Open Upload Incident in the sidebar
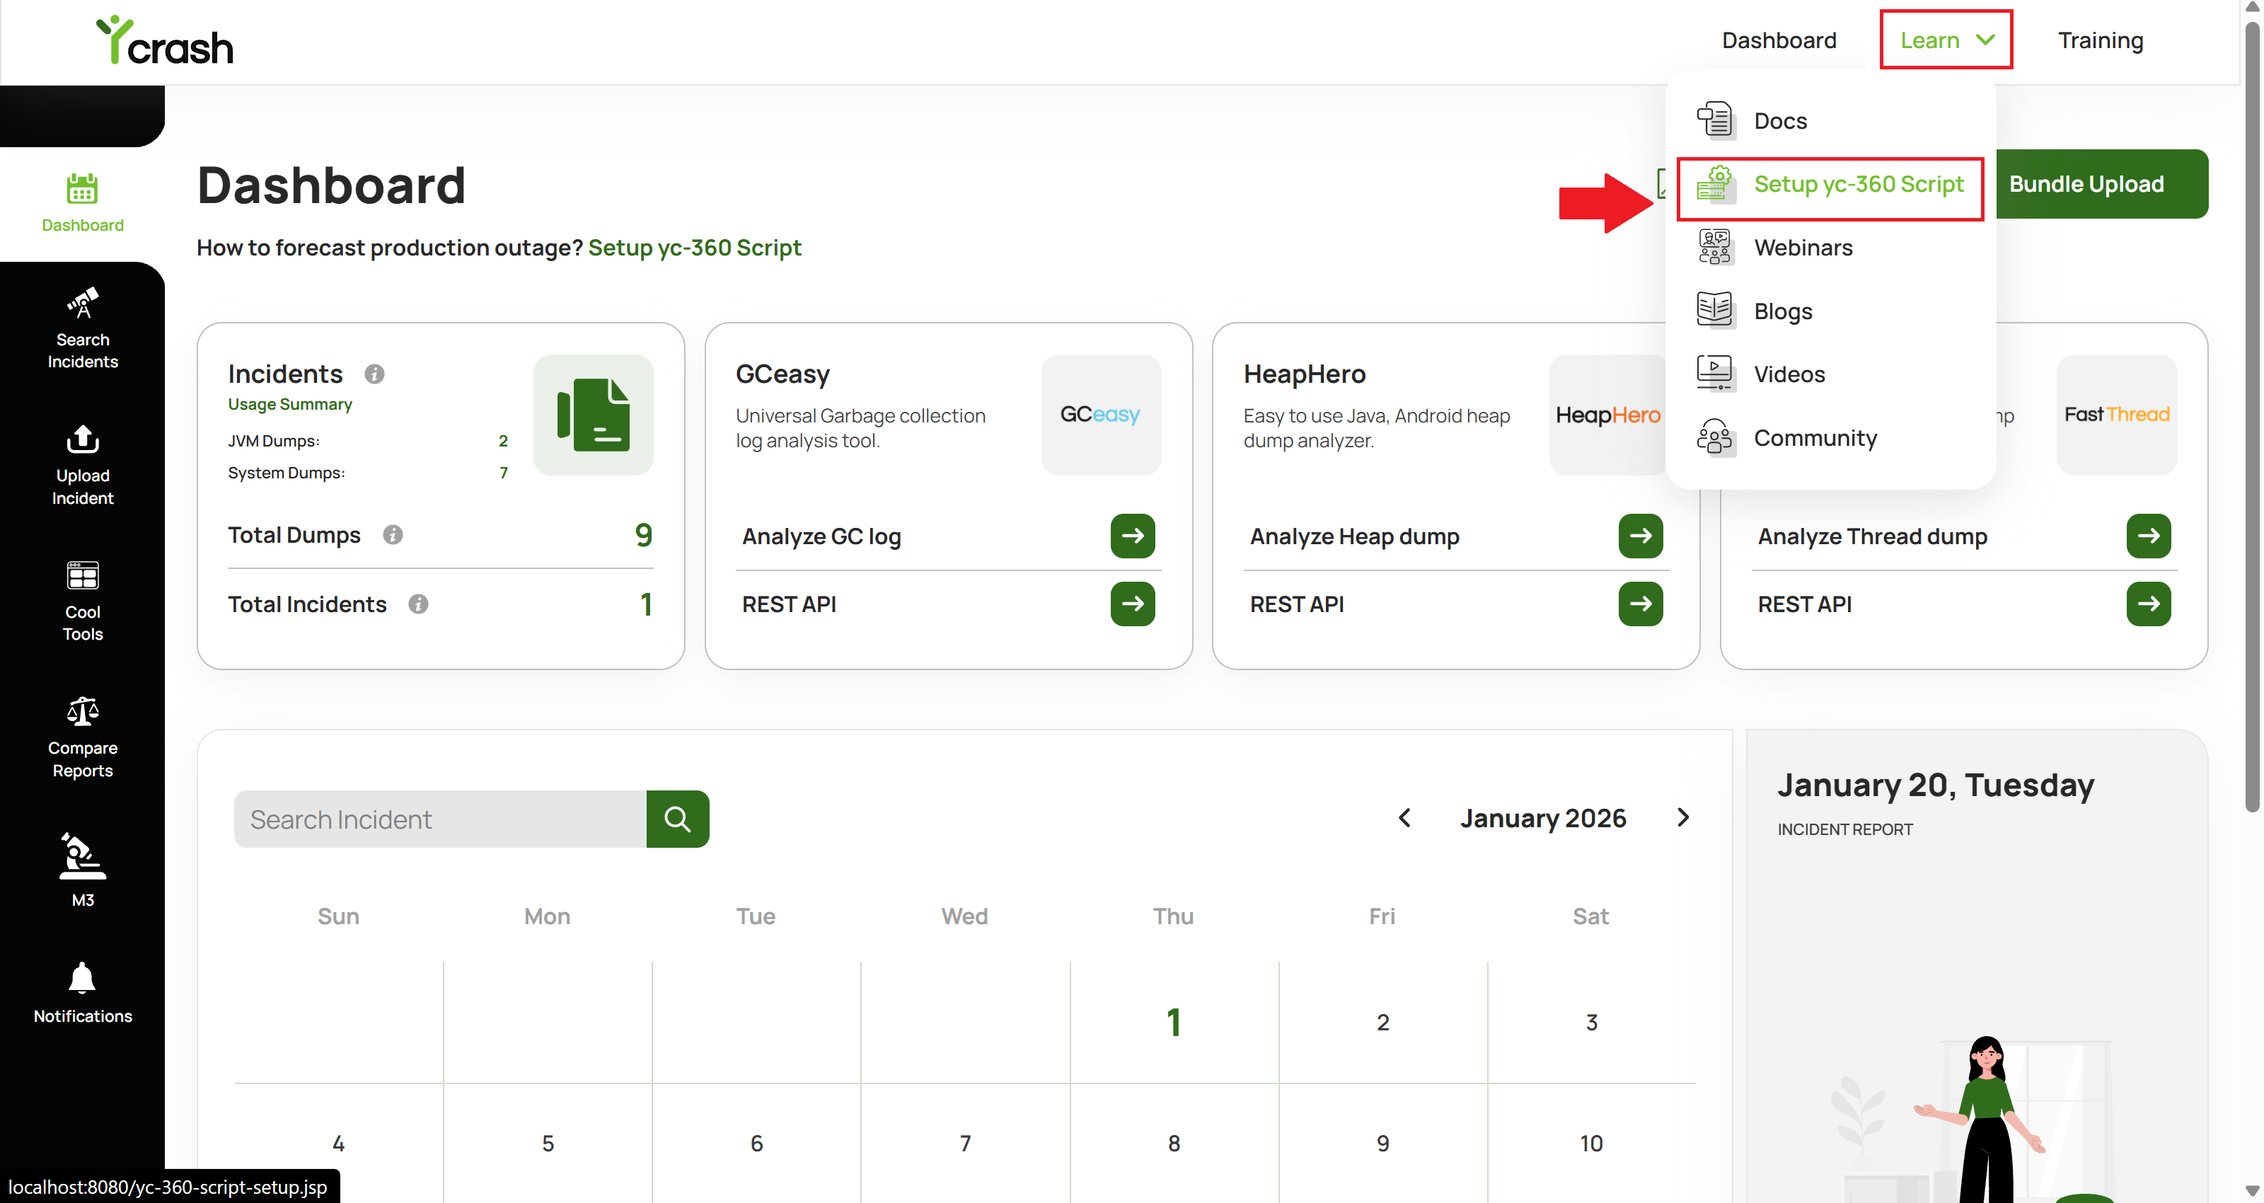 click(83, 465)
